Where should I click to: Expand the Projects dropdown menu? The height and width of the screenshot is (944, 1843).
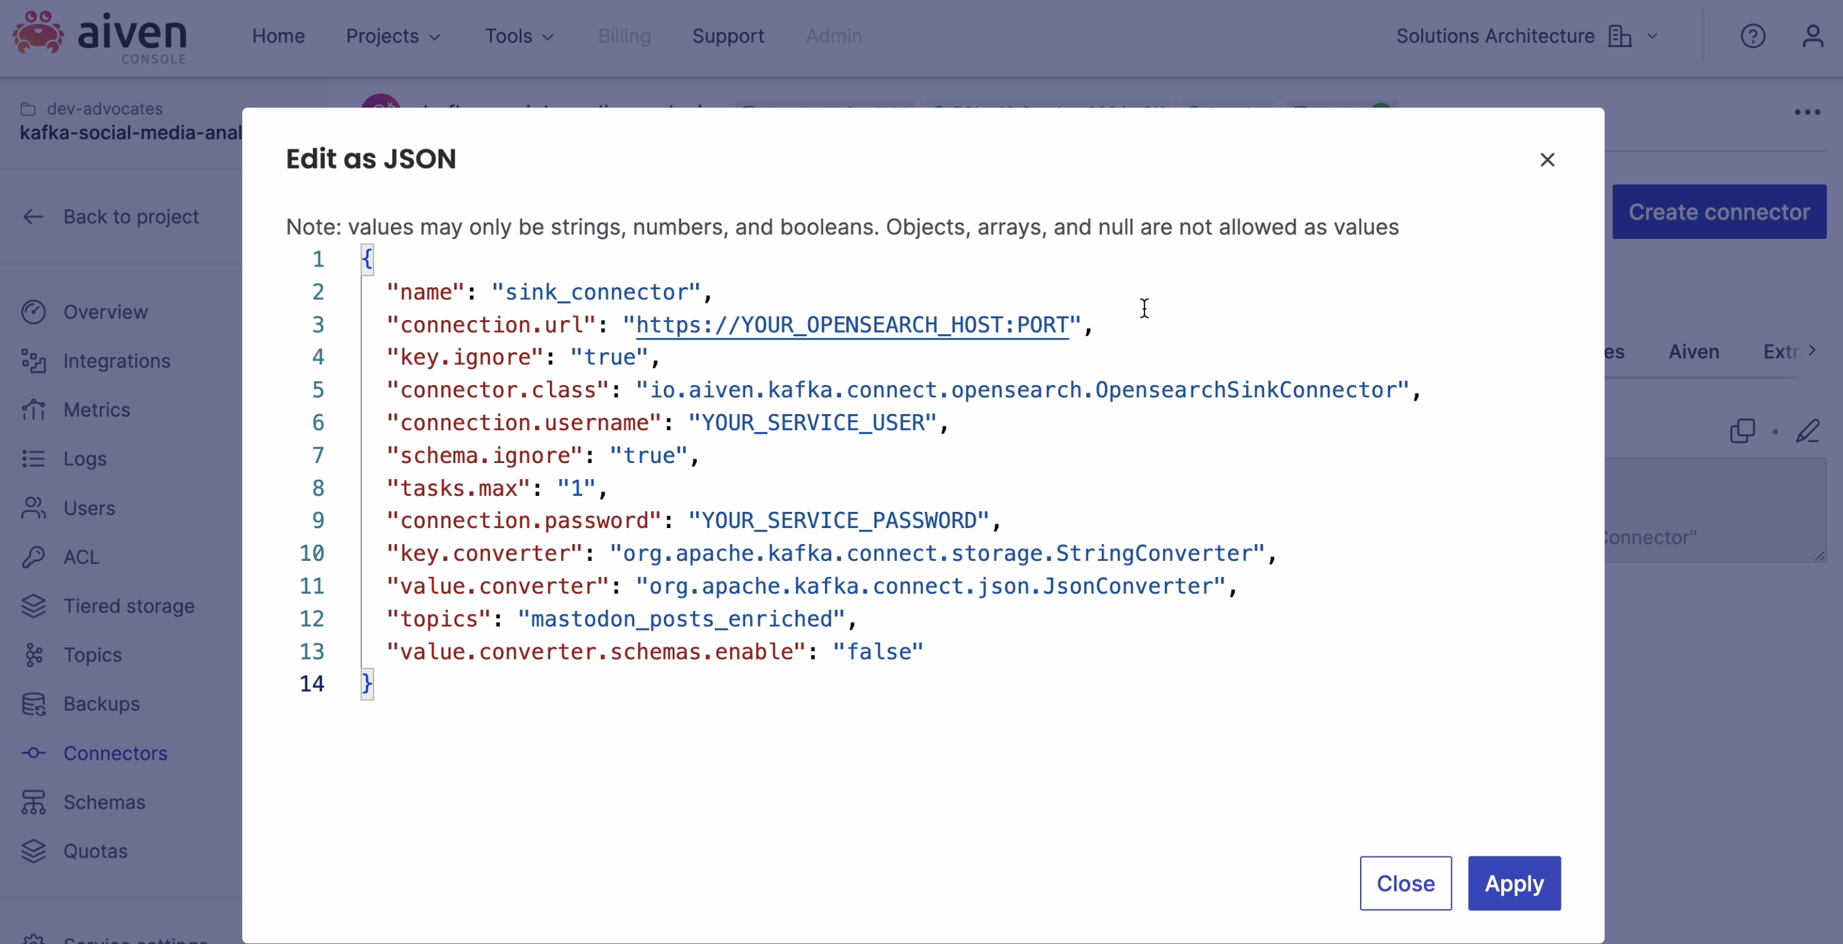tap(393, 36)
